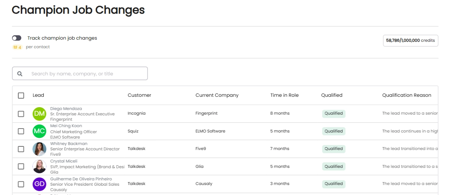Click Qualified badge in Mei Ching Koon row
Viewport: 455px width, 195px height.
(x=334, y=131)
